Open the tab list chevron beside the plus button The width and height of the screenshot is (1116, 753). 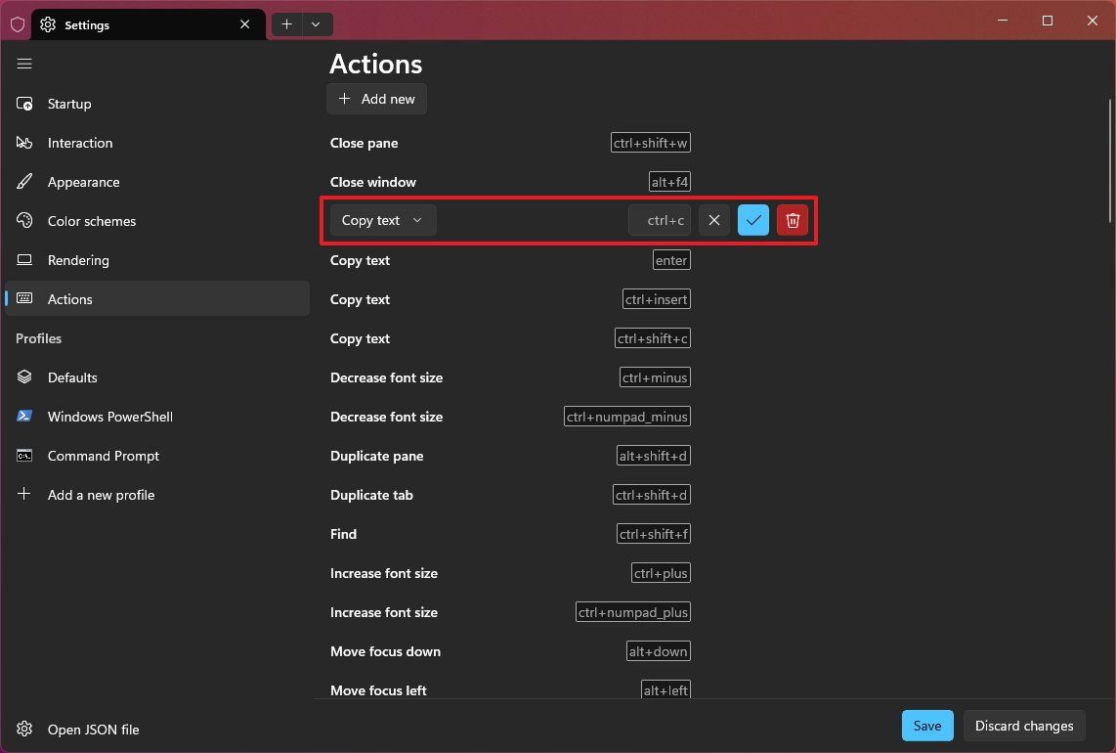point(315,23)
